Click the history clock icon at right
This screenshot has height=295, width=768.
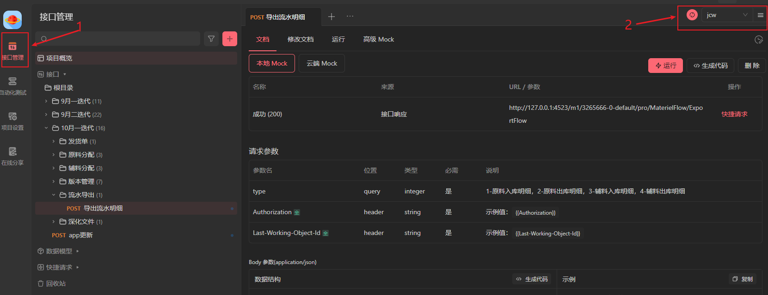(759, 40)
